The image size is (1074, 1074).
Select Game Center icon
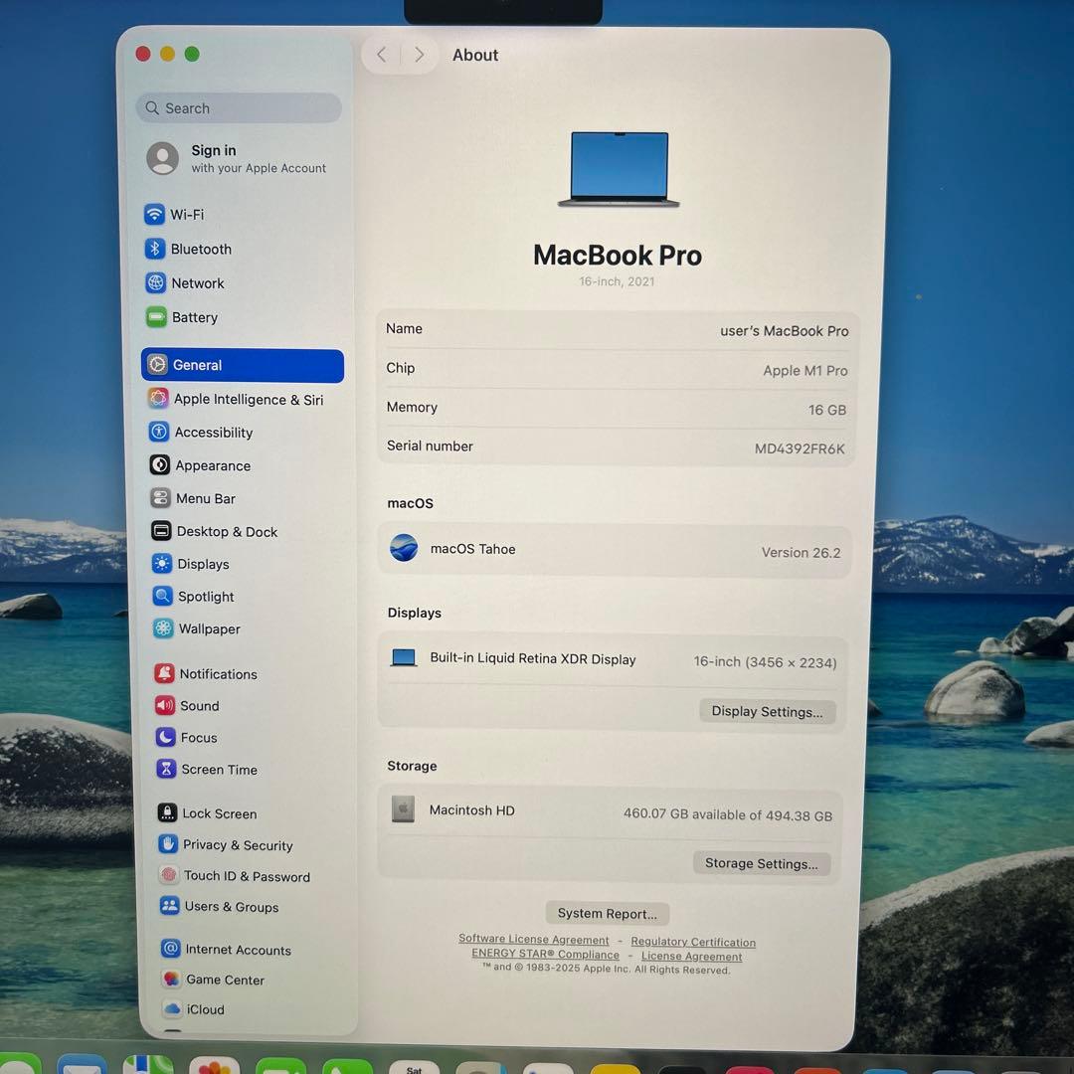[171, 979]
